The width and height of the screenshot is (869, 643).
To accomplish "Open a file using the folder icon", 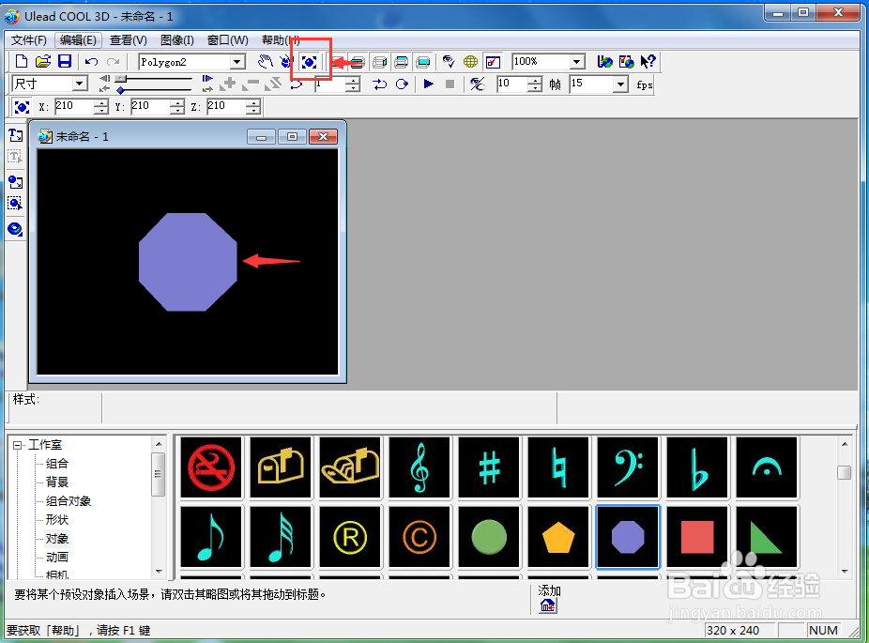I will (x=42, y=62).
